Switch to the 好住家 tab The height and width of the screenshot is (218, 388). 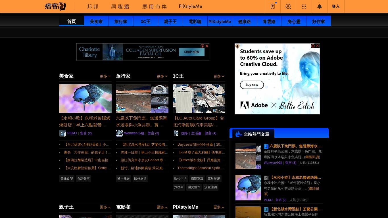319,21
